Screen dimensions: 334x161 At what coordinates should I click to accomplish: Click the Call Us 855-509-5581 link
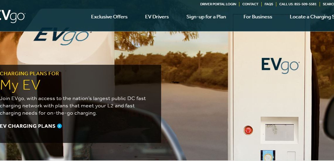(298, 4)
